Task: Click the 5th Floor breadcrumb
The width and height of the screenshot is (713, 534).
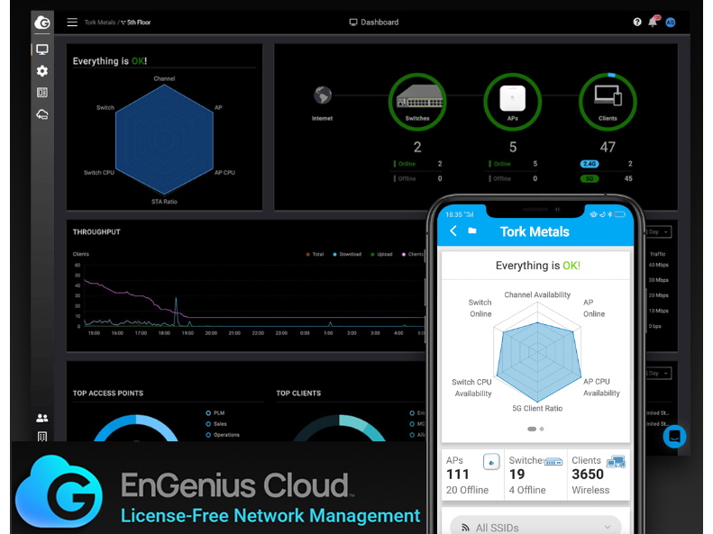Action: pos(135,23)
